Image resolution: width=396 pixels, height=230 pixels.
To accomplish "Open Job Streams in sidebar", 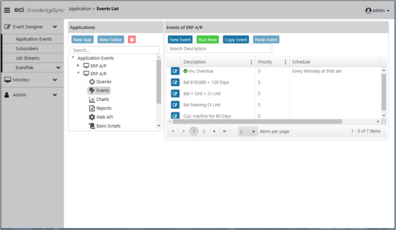I will coord(27,58).
